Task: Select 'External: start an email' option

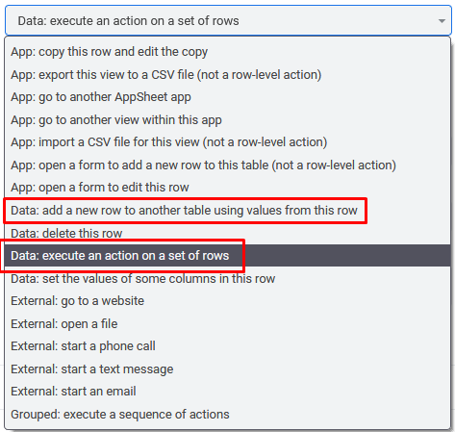Action: (x=227, y=392)
